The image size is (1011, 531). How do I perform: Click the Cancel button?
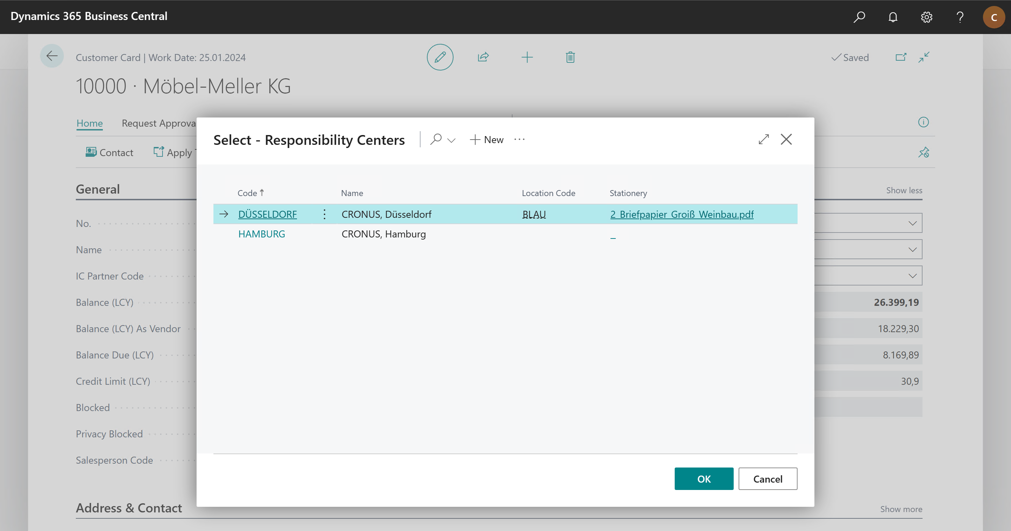click(767, 478)
